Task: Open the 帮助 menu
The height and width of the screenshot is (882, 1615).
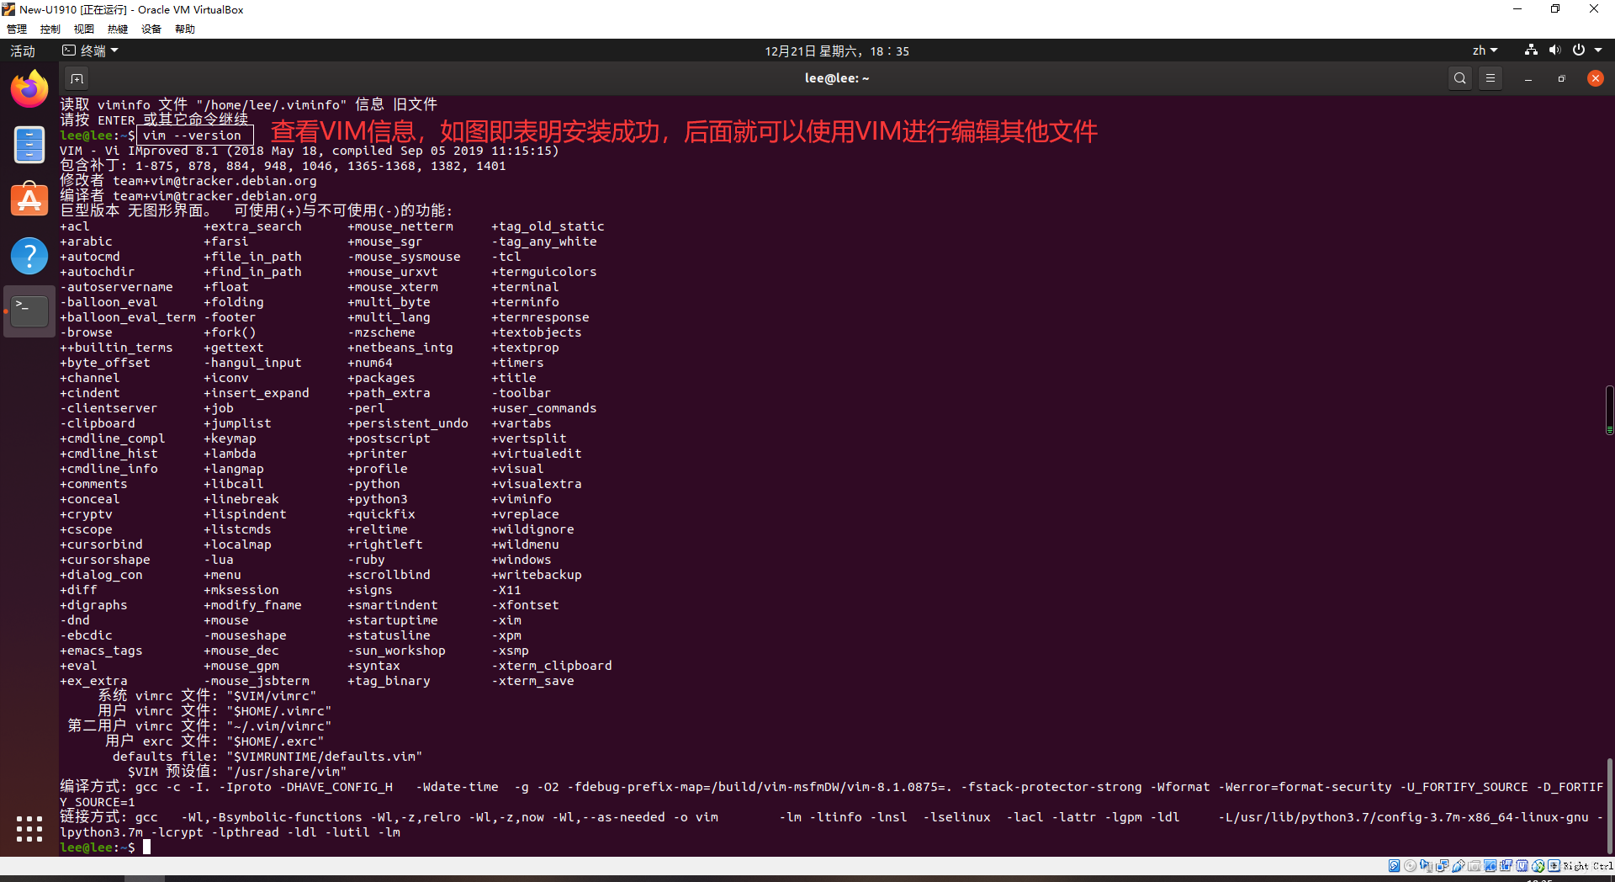Action: pyautogui.click(x=185, y=29)
